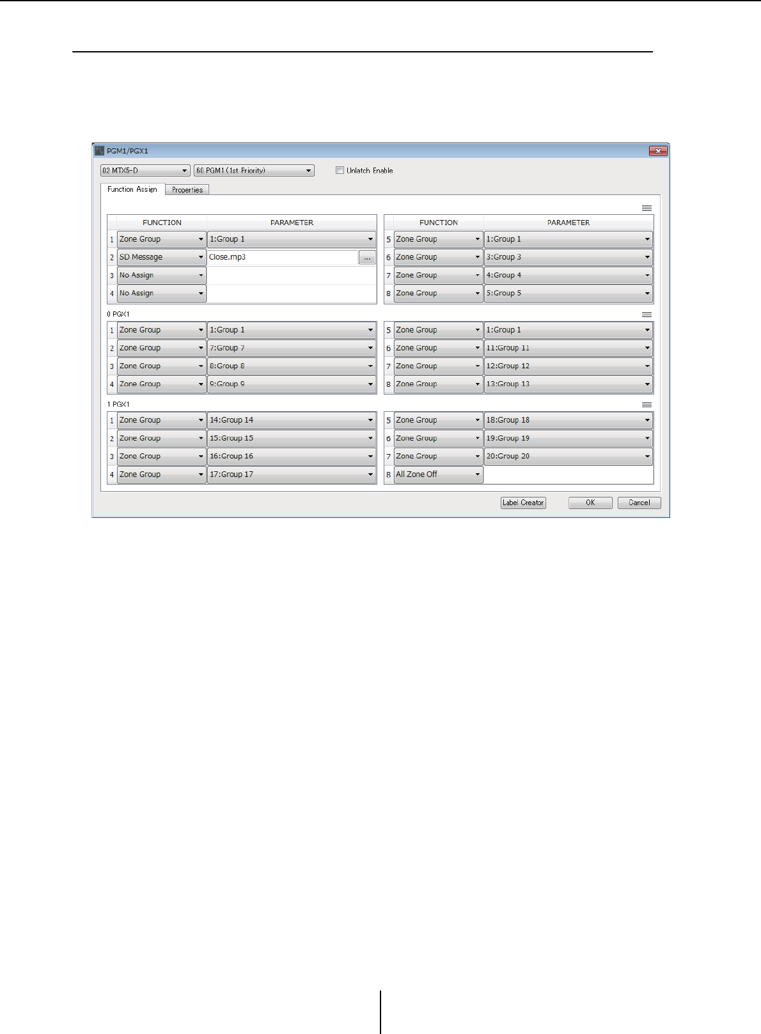This screenshot has width=761, height=1034.
Task: Click the PGM1/PGX1 window title icon
Action: (99, 151)
